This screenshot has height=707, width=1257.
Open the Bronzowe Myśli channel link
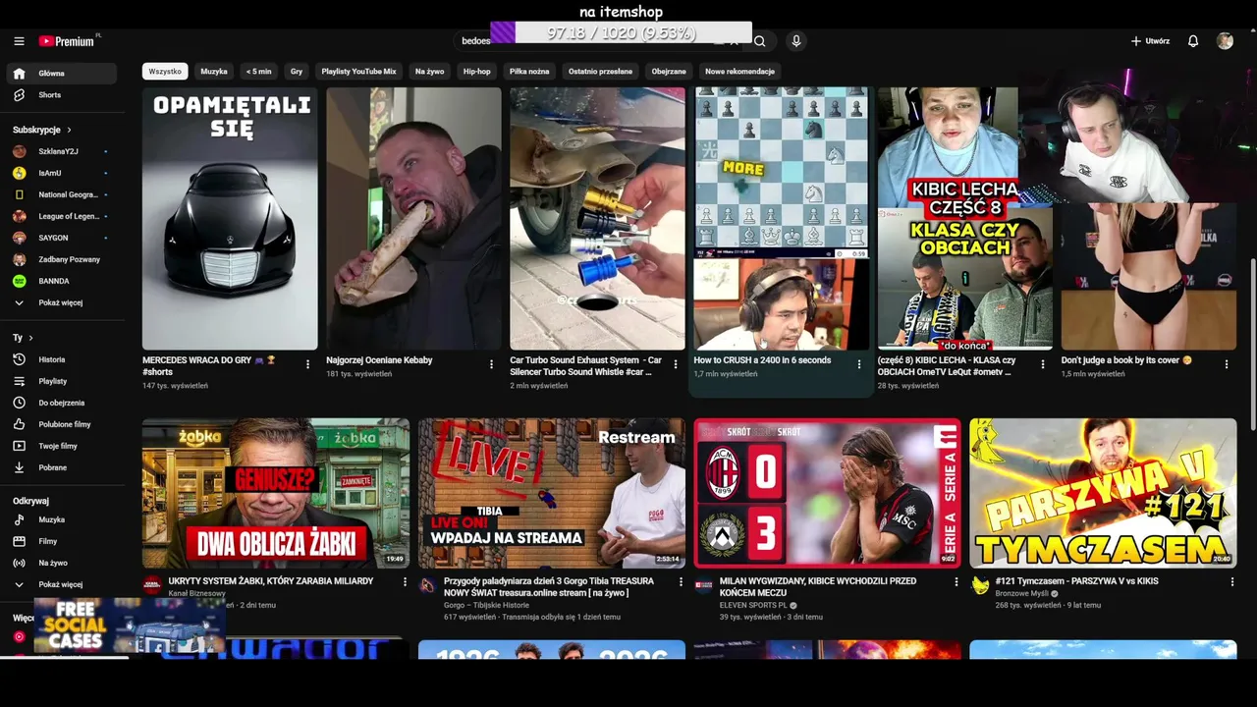[1021, 593]
